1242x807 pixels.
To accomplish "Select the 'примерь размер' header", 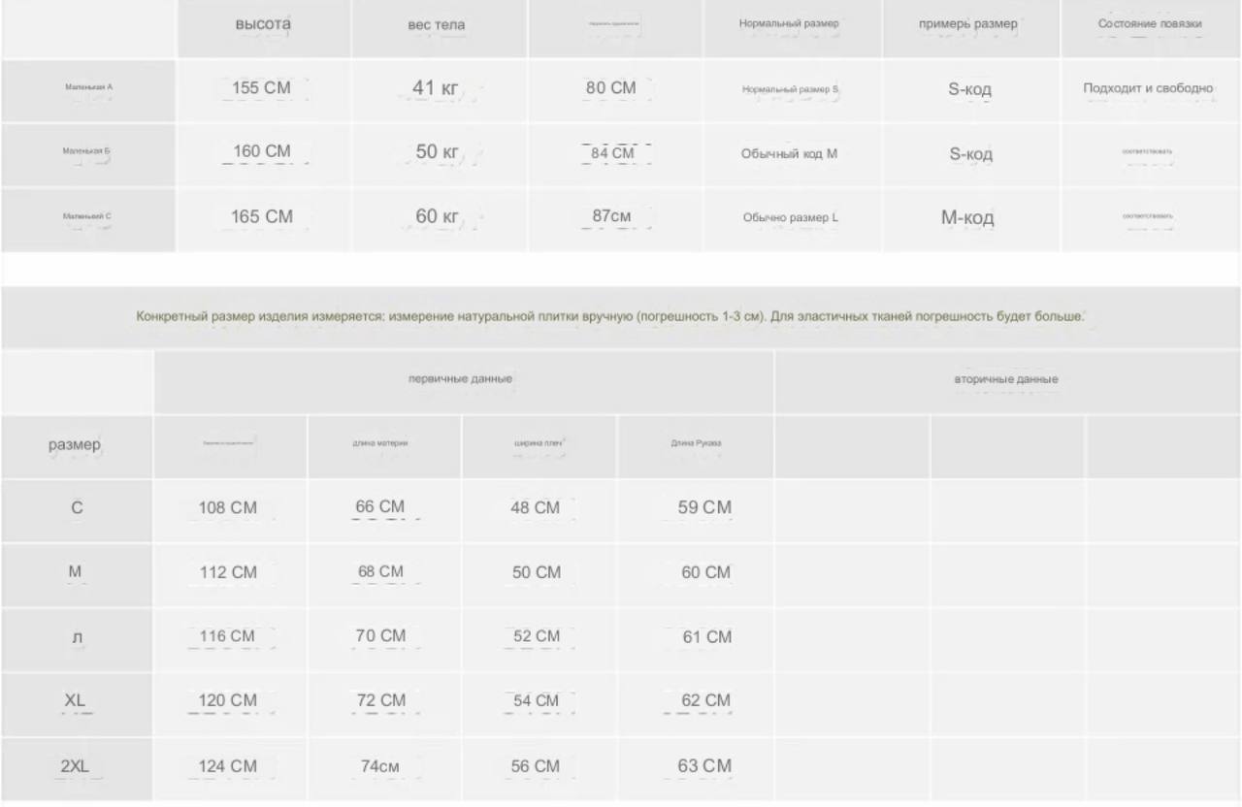I will 968,24.
